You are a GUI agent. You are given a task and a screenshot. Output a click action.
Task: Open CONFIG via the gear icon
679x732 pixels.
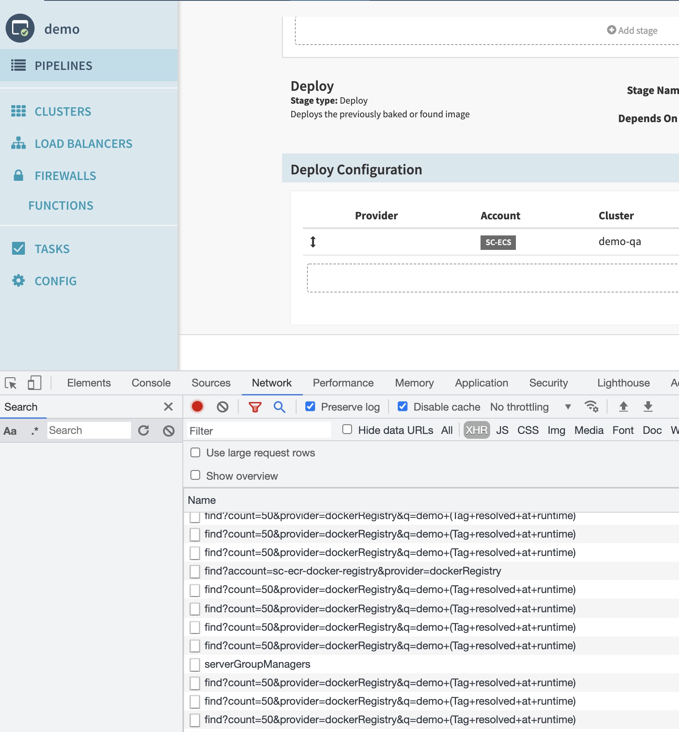[18, 281]
